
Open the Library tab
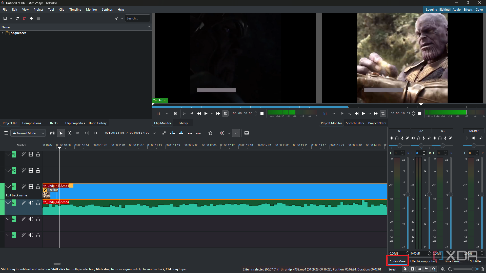(183, 123)
